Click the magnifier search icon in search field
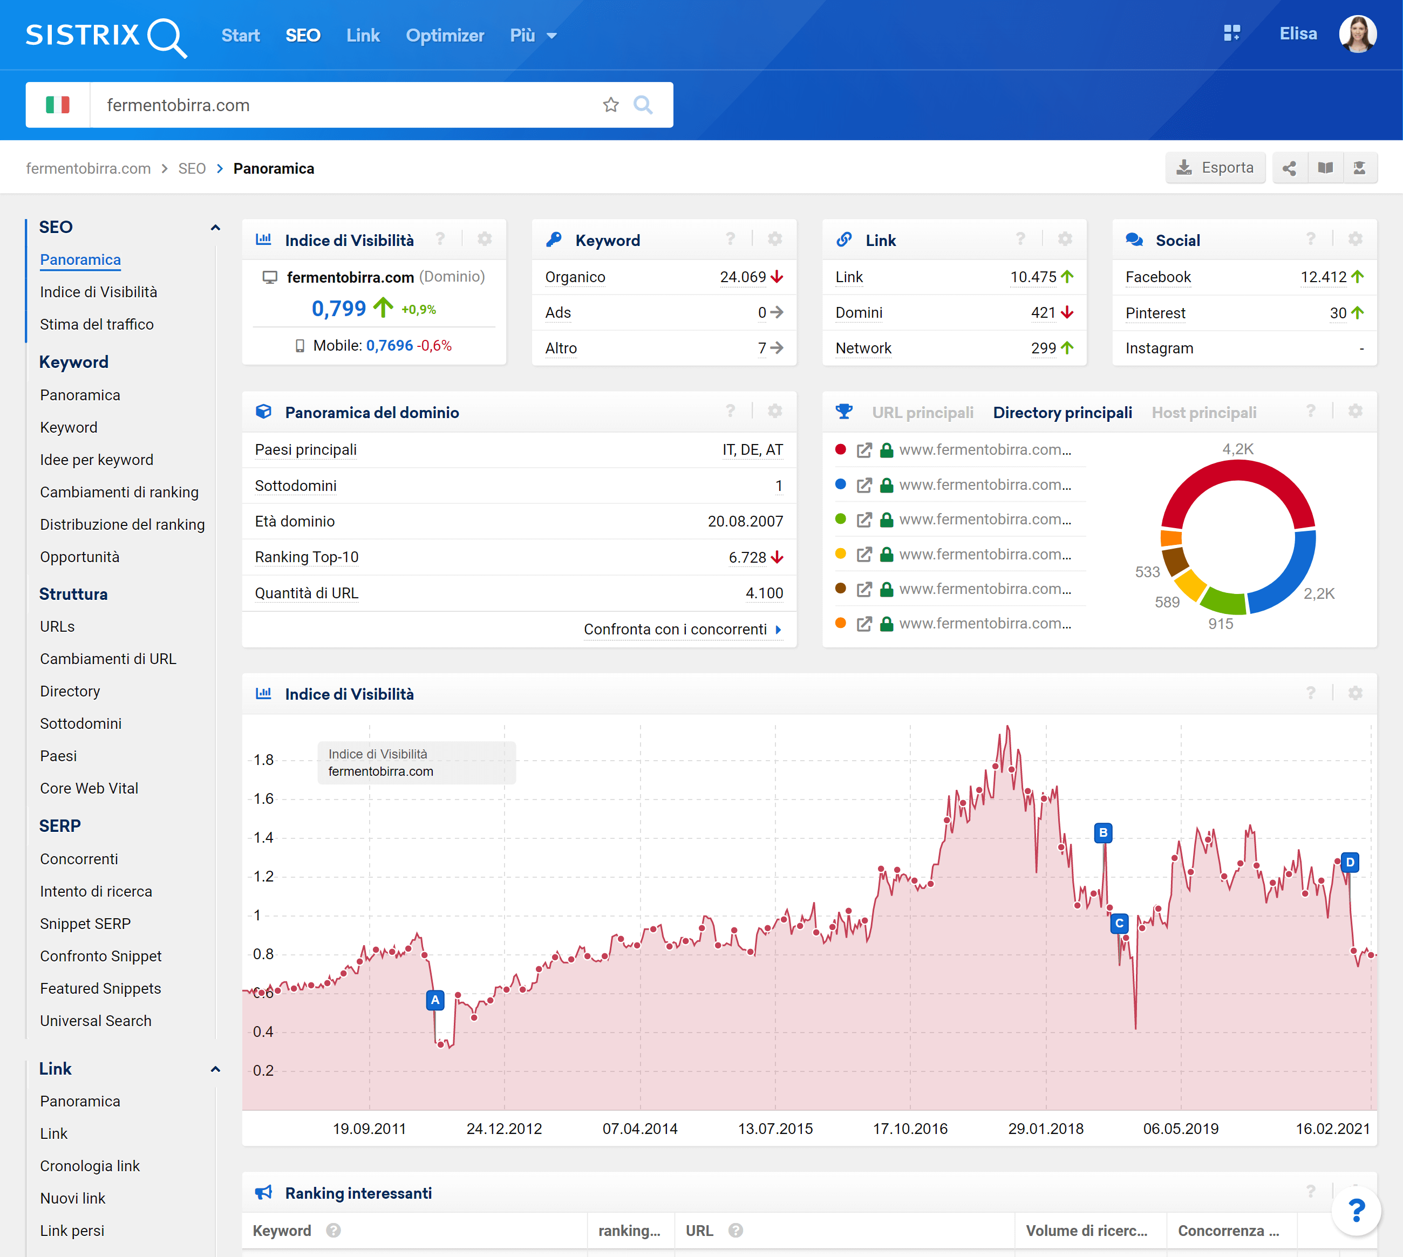Image resolution: width=1403 pixels, height=1257 pixels. [643, 105]
